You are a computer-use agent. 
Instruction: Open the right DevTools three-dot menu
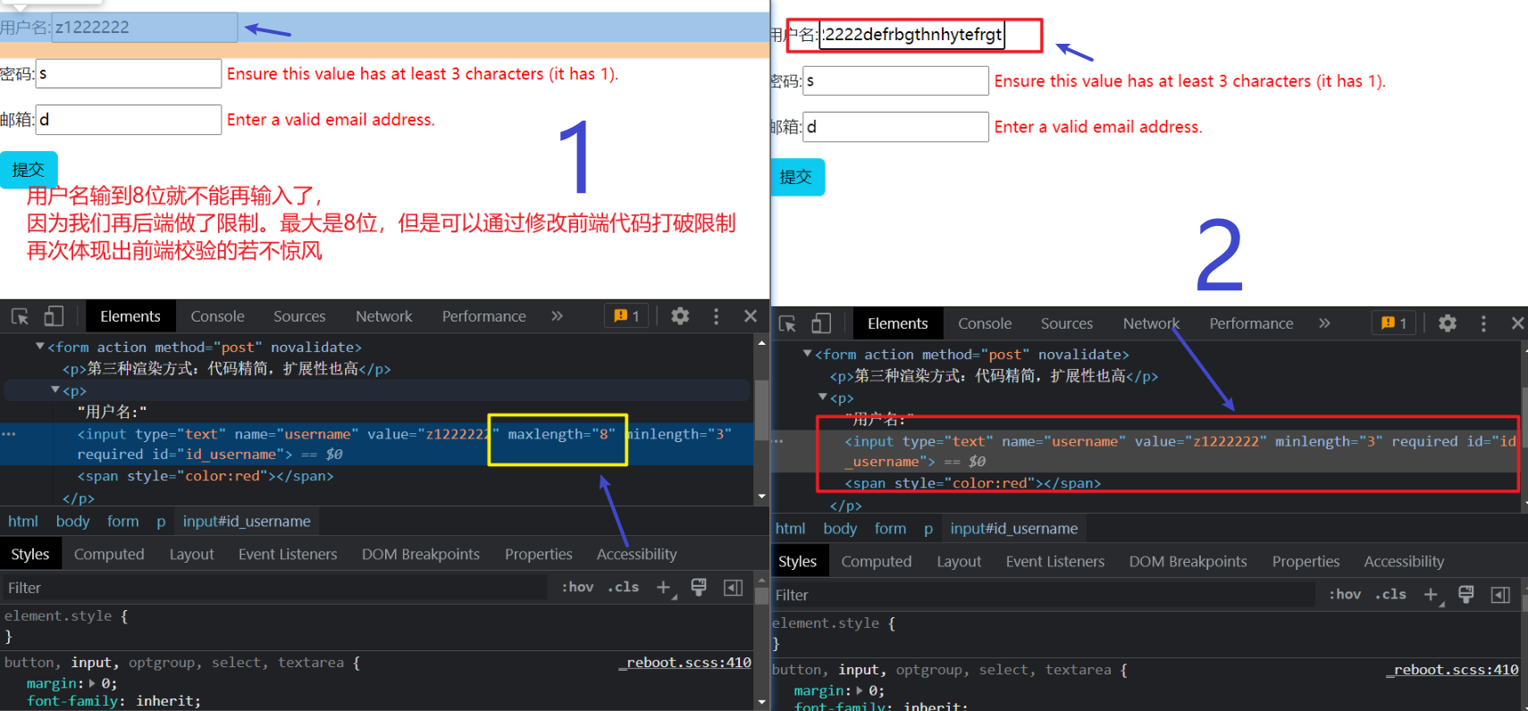pyautogui.click(x=1483, y=323)
